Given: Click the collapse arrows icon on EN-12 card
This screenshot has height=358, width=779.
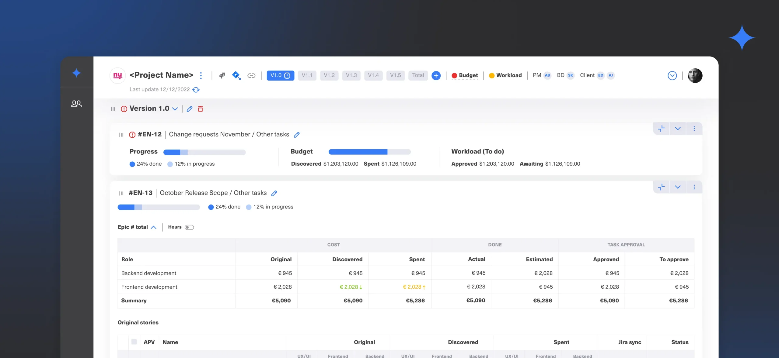Looking at the screenshot, I should tap(661, 129).
